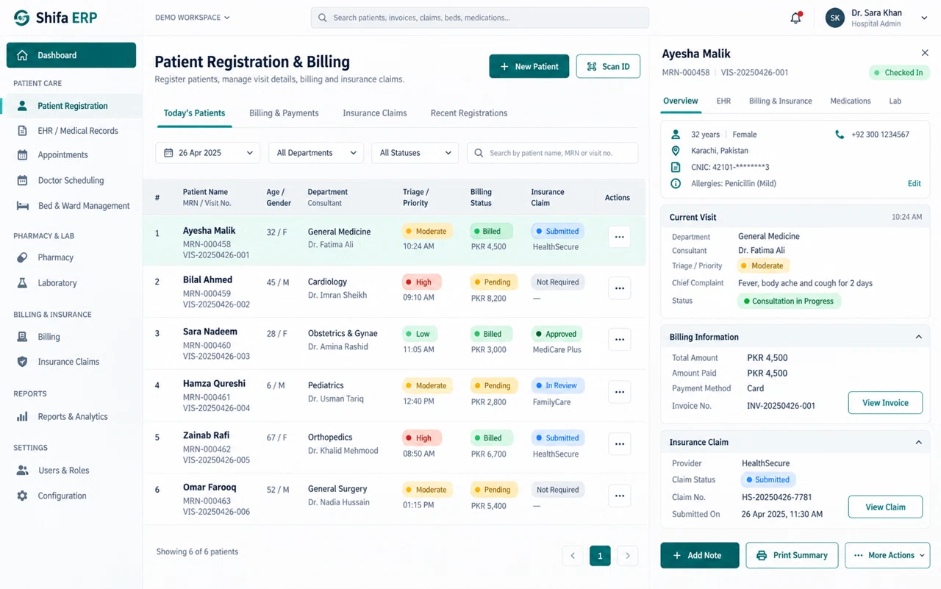Open the notifications bell icon
The width and height of the screenshot is (941, 589).
(x=795, y=18)
